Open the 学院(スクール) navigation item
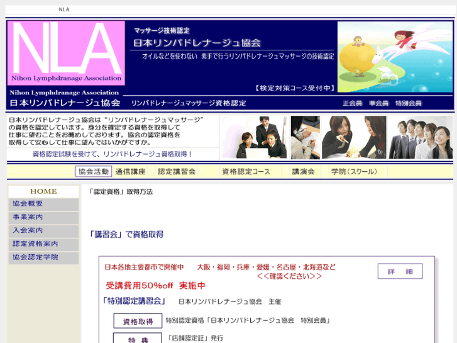This screenshot has width=457, height=343. click(354, 172)
